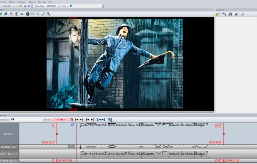Increase script font size with A+ icon
257x164 pixels.
(236, 14)
